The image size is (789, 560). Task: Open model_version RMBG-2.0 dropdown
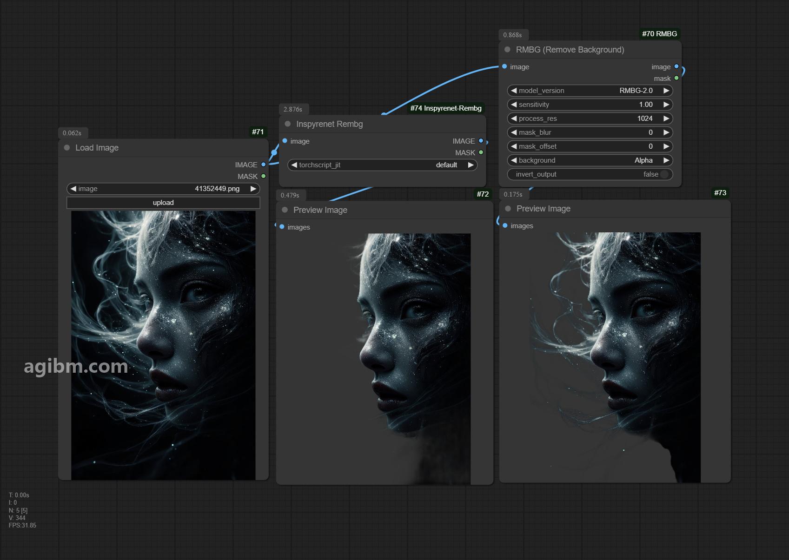pyautogui.click(x=590, y=91)
